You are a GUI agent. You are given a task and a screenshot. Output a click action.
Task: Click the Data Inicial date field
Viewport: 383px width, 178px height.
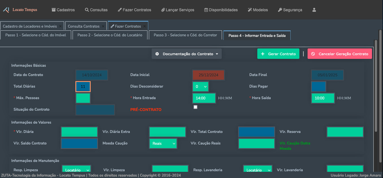[x=208, y=75]
